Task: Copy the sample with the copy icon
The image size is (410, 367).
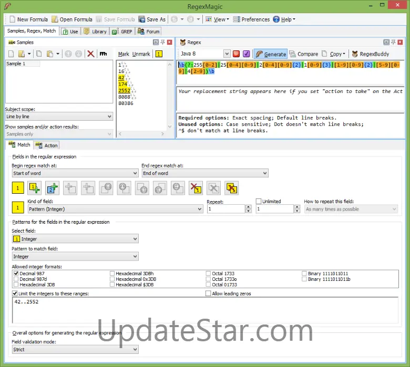Action: [39, 54]
